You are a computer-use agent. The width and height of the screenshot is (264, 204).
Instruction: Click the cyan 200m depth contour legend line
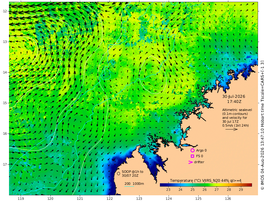click(129, 186)
